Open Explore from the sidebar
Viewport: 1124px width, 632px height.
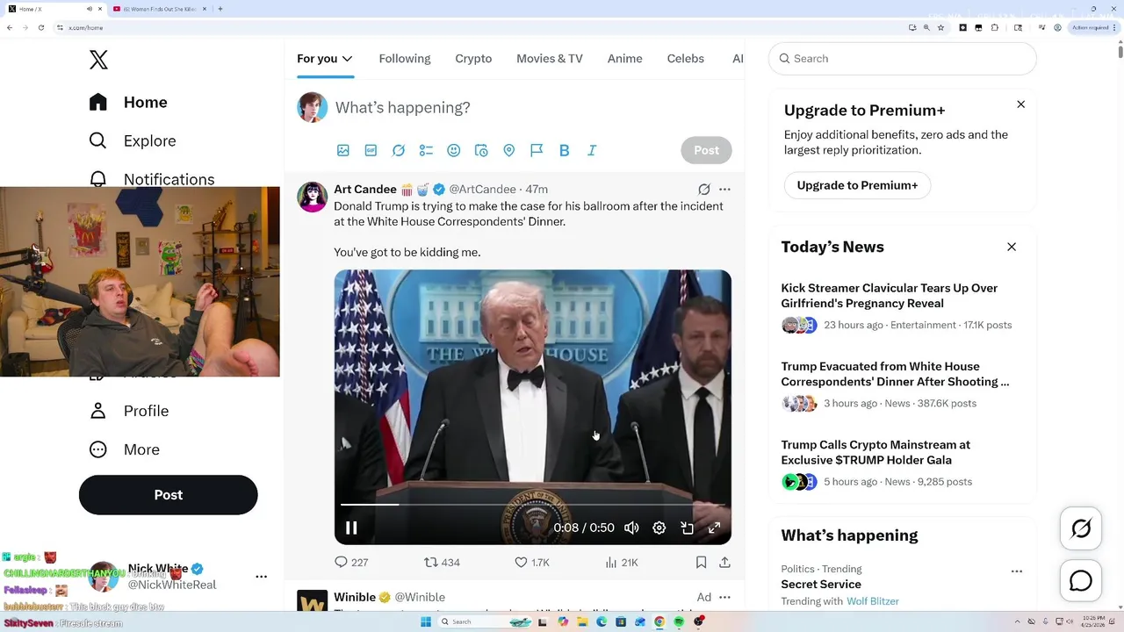(x=133, y=140)
